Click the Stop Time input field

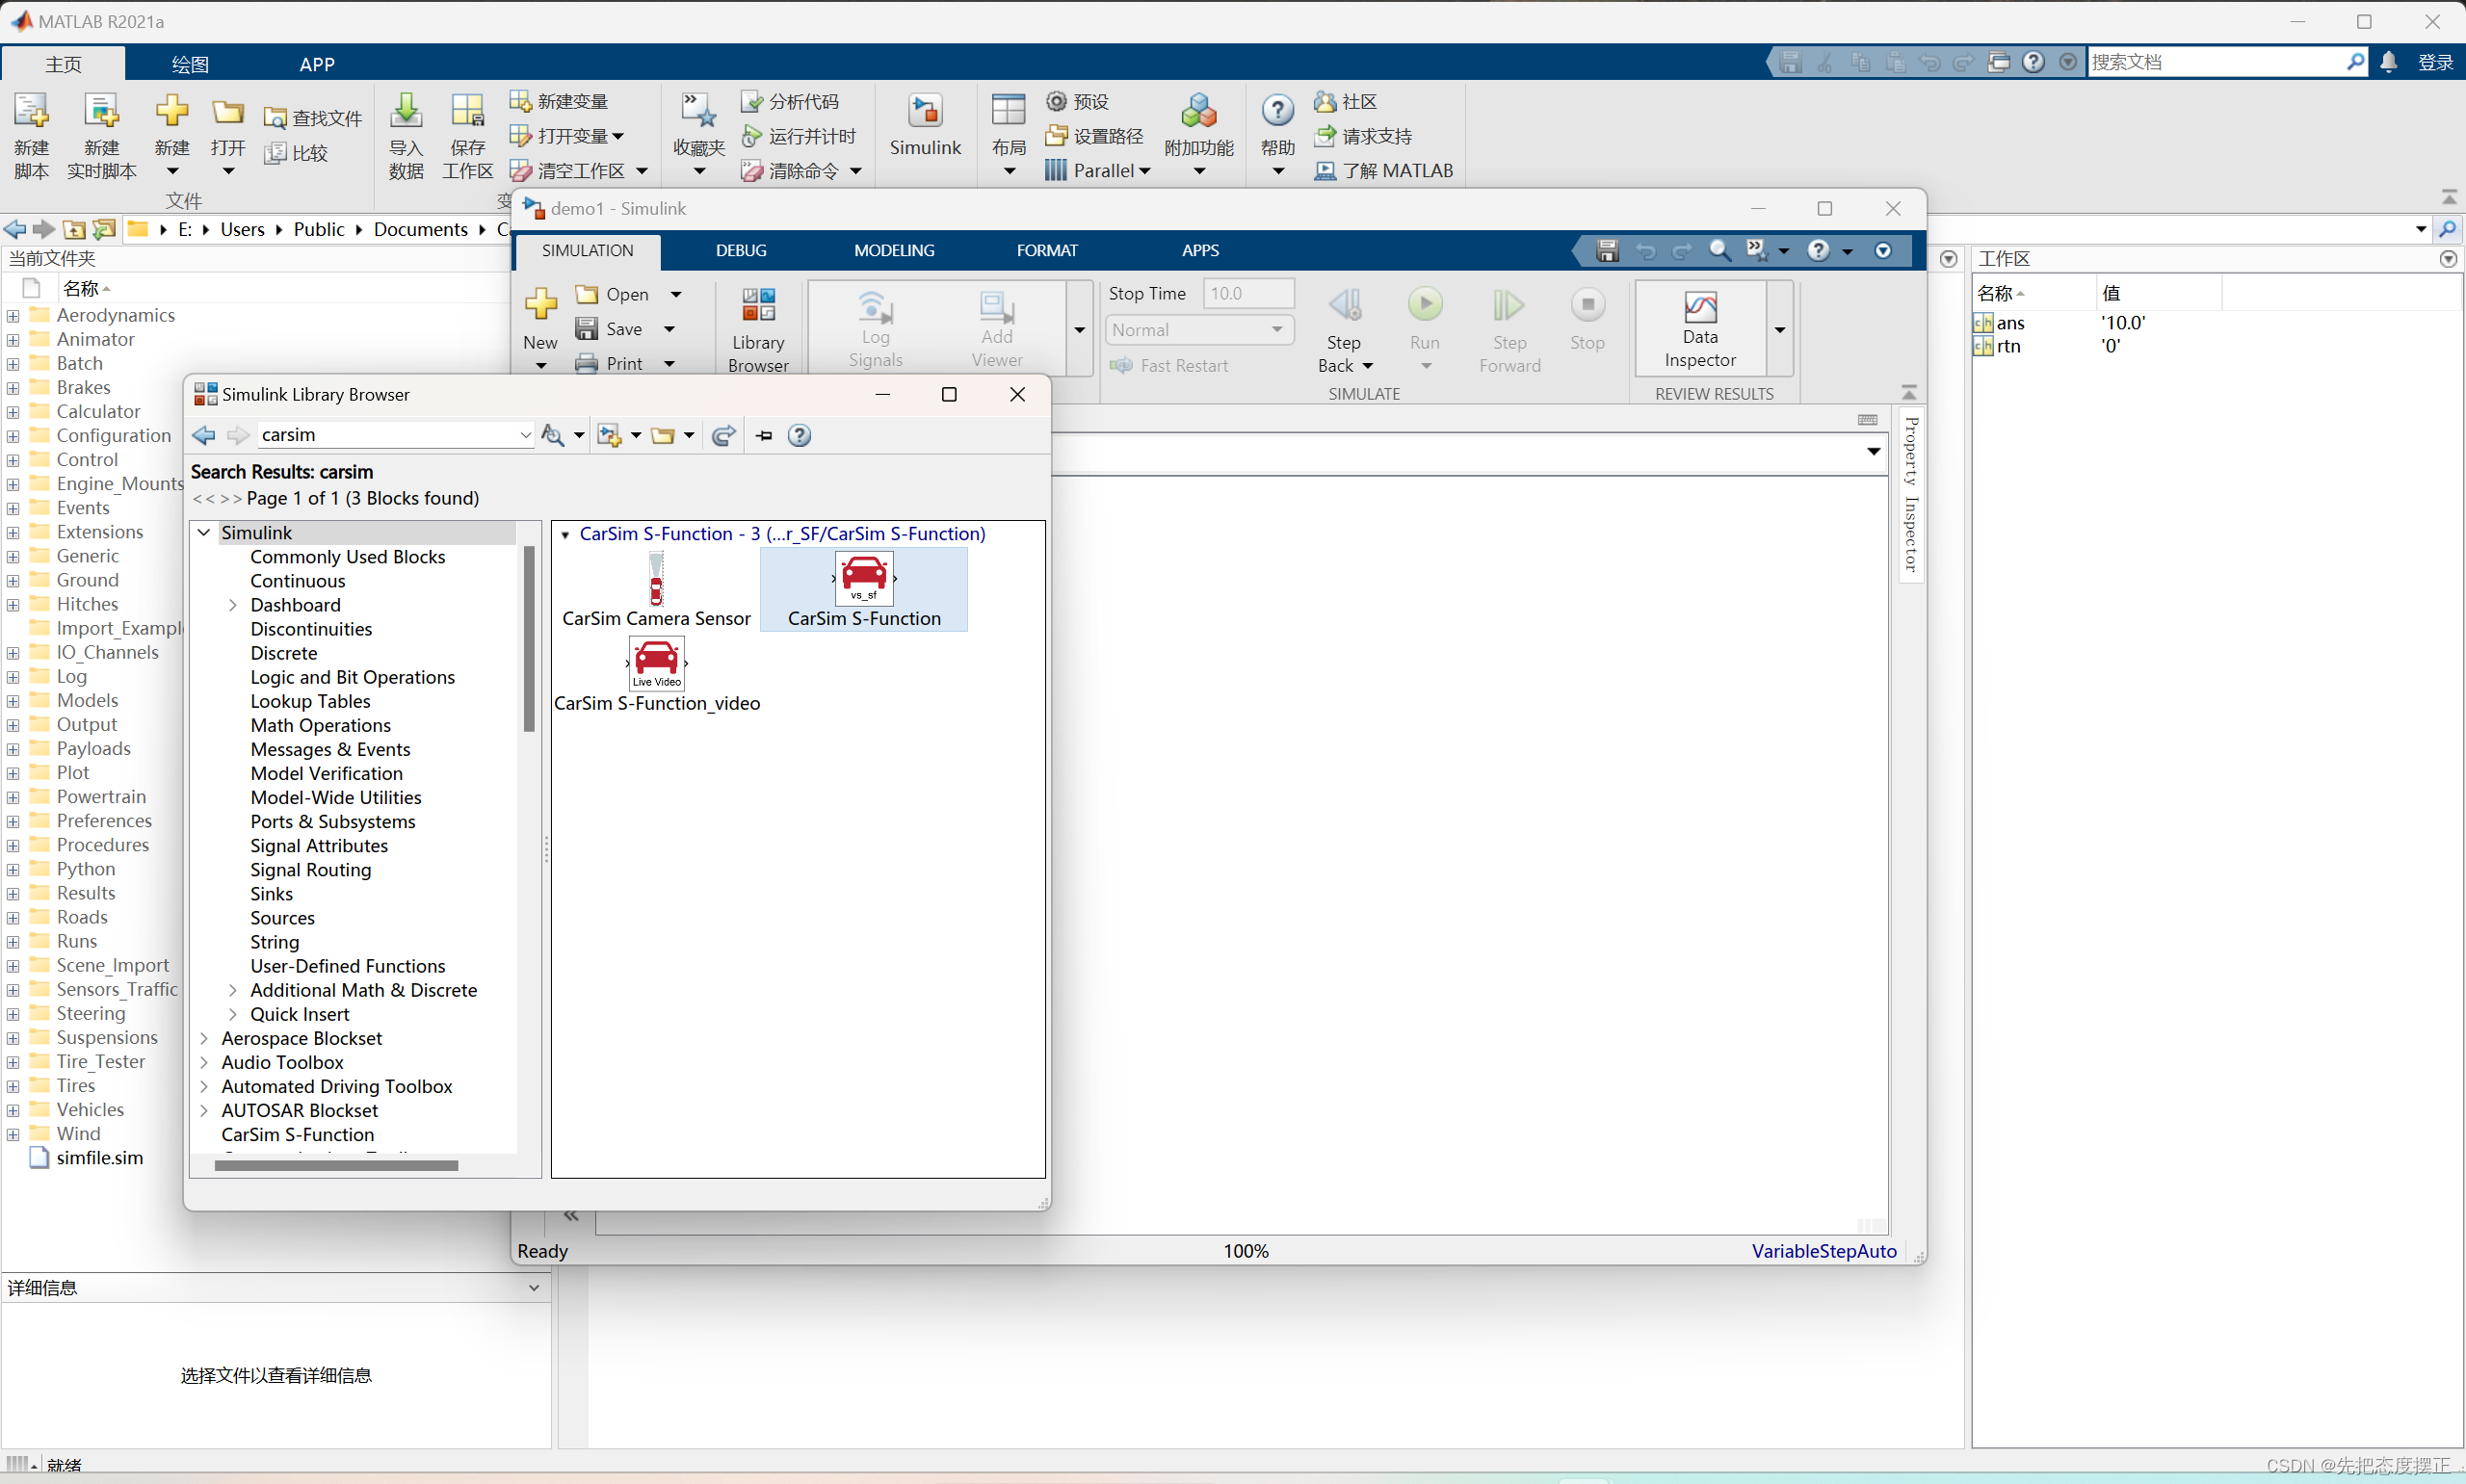pyautogui.click(x=1247, y=293)
